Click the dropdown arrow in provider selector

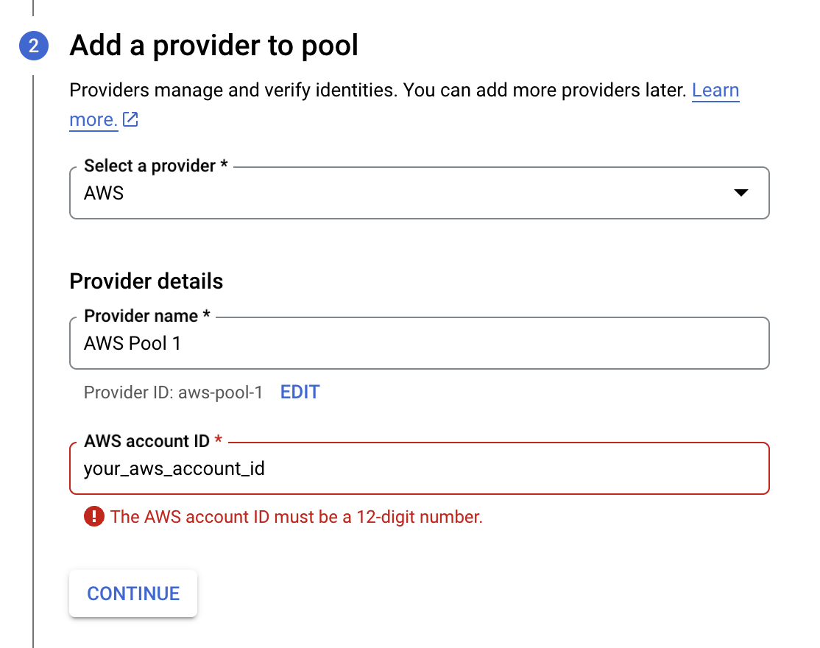pyautogui.click(x=741, y=193)
